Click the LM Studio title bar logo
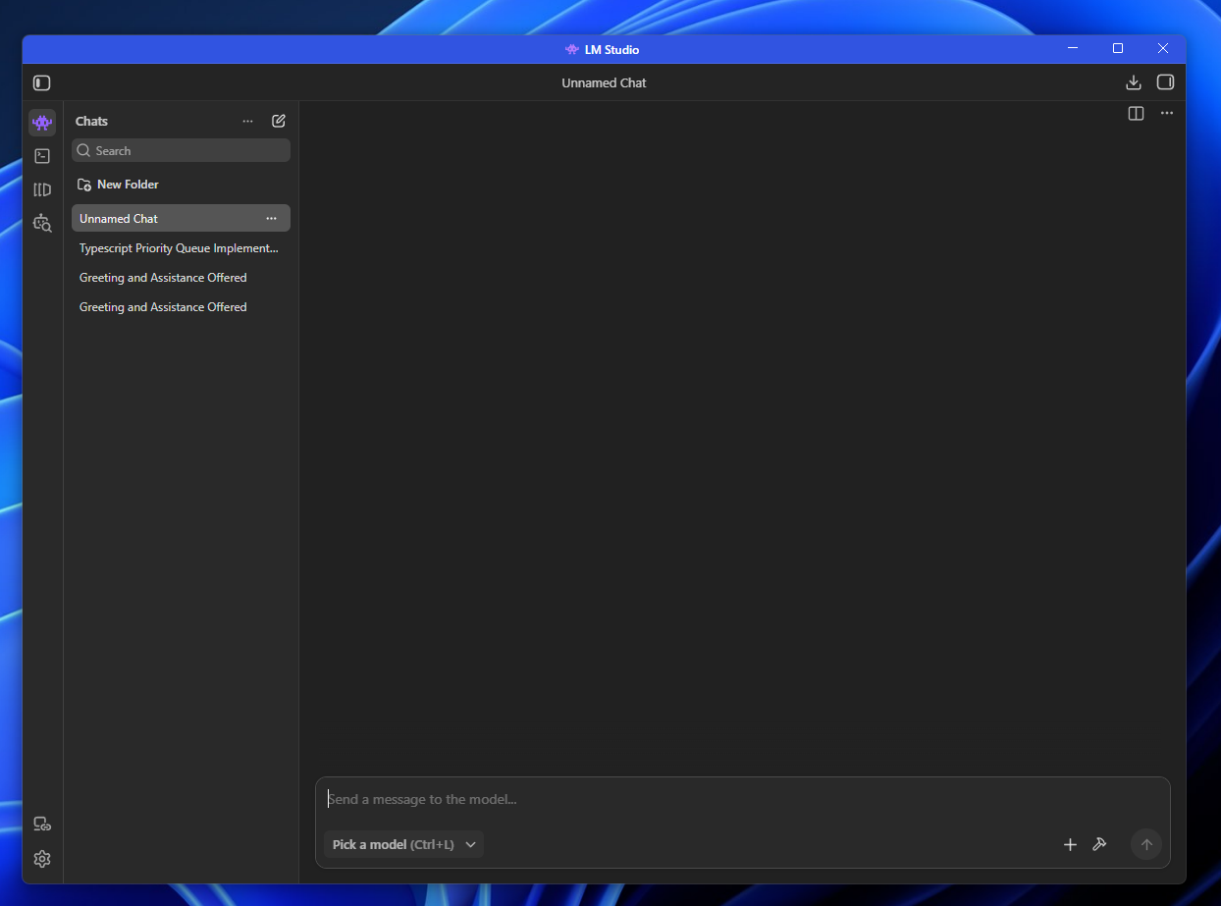1221x906 pixels. tap(572, 49)
